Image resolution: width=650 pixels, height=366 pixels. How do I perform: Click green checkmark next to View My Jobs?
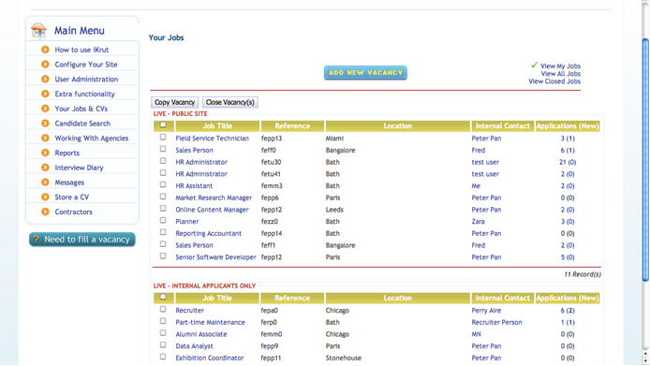(535, 66)
